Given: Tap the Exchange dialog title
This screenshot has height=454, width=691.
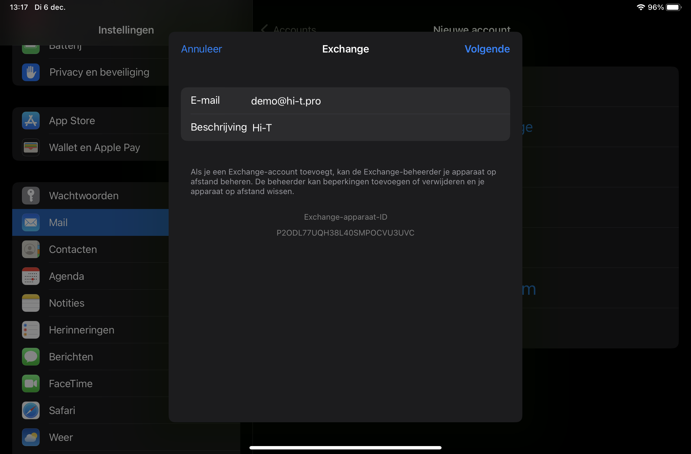Looking at the screenshot, I should coord(345,49).
